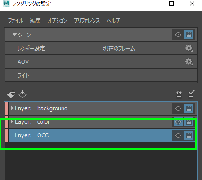The height and width of the screenshot is (180, 202).
Task: Open the レンダー設定 gear icon
Action: (x=189, y=48)
